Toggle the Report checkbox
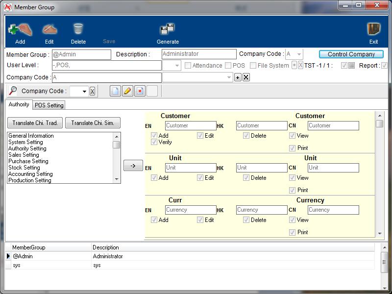The height and width of the screenshot is (294, 392). point(384,66)
